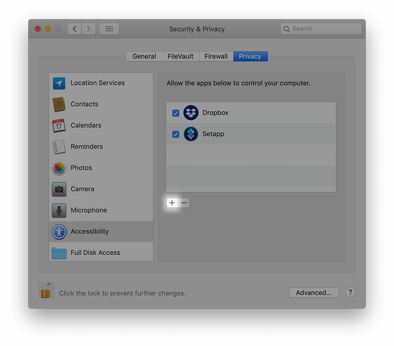Go forward with the right chevron

(x=88, y=29)
